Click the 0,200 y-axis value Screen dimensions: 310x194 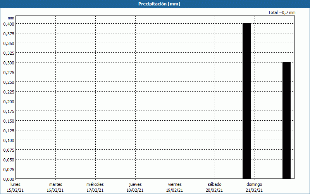9,102
